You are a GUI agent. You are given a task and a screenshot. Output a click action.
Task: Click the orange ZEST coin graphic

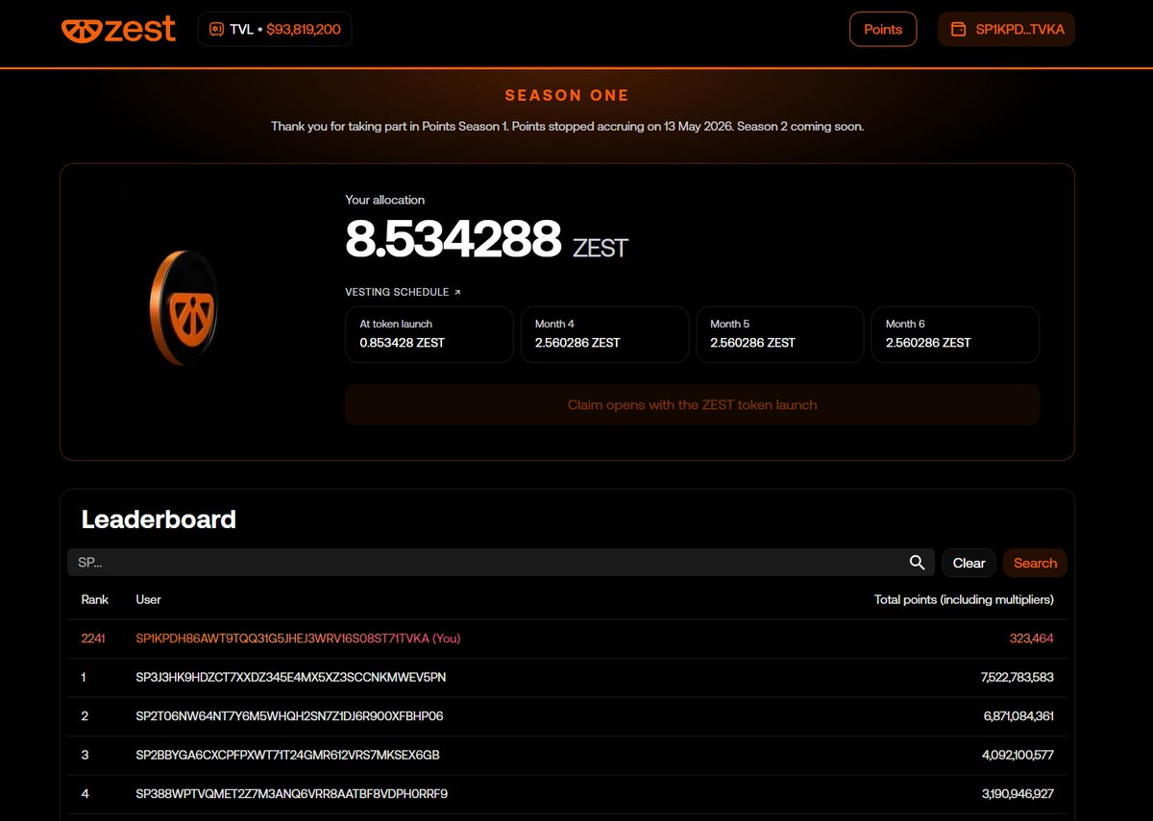[184, 308]
